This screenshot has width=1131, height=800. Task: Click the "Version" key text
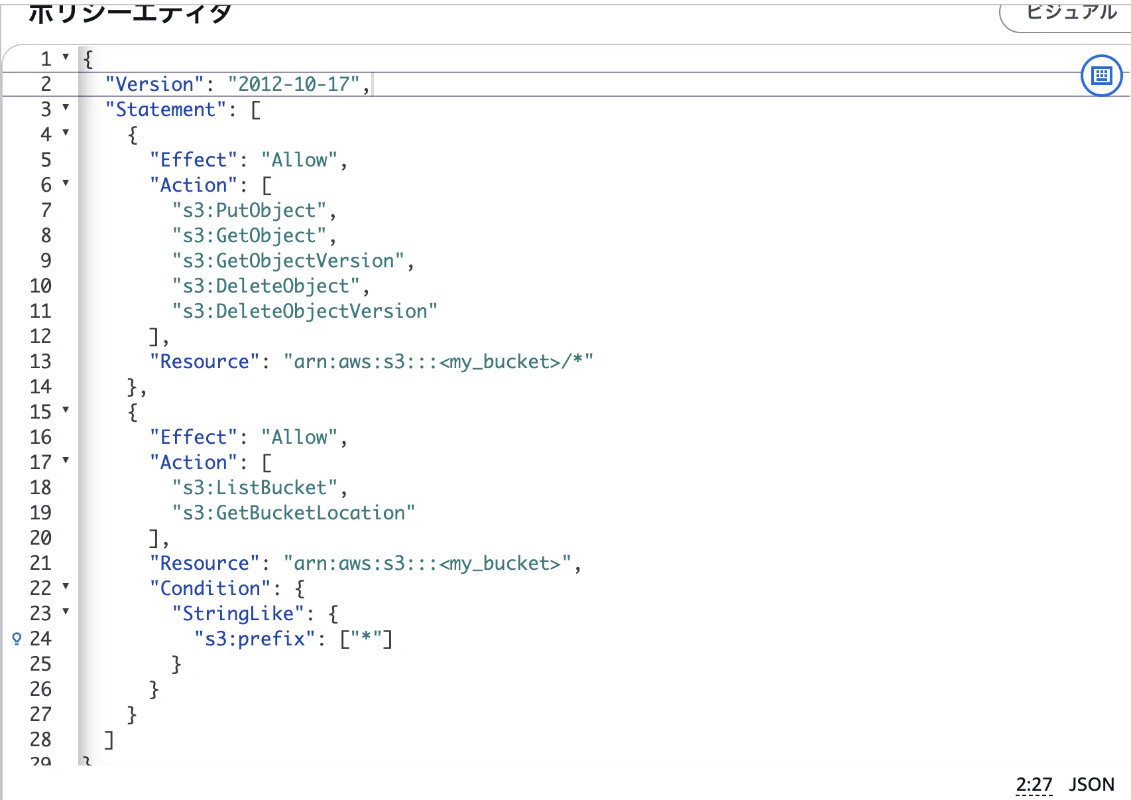[x=154, y=84]
